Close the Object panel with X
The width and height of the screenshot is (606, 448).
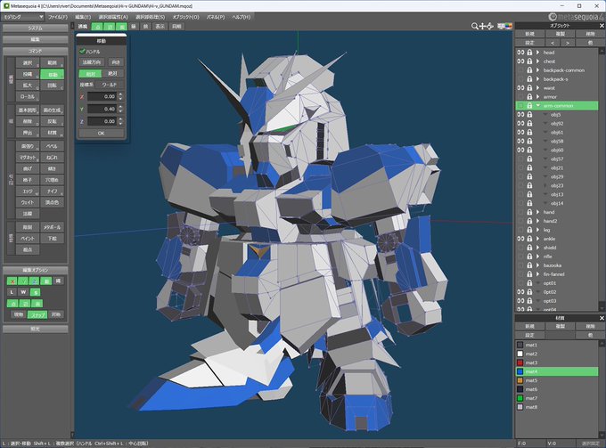[602, 26]
